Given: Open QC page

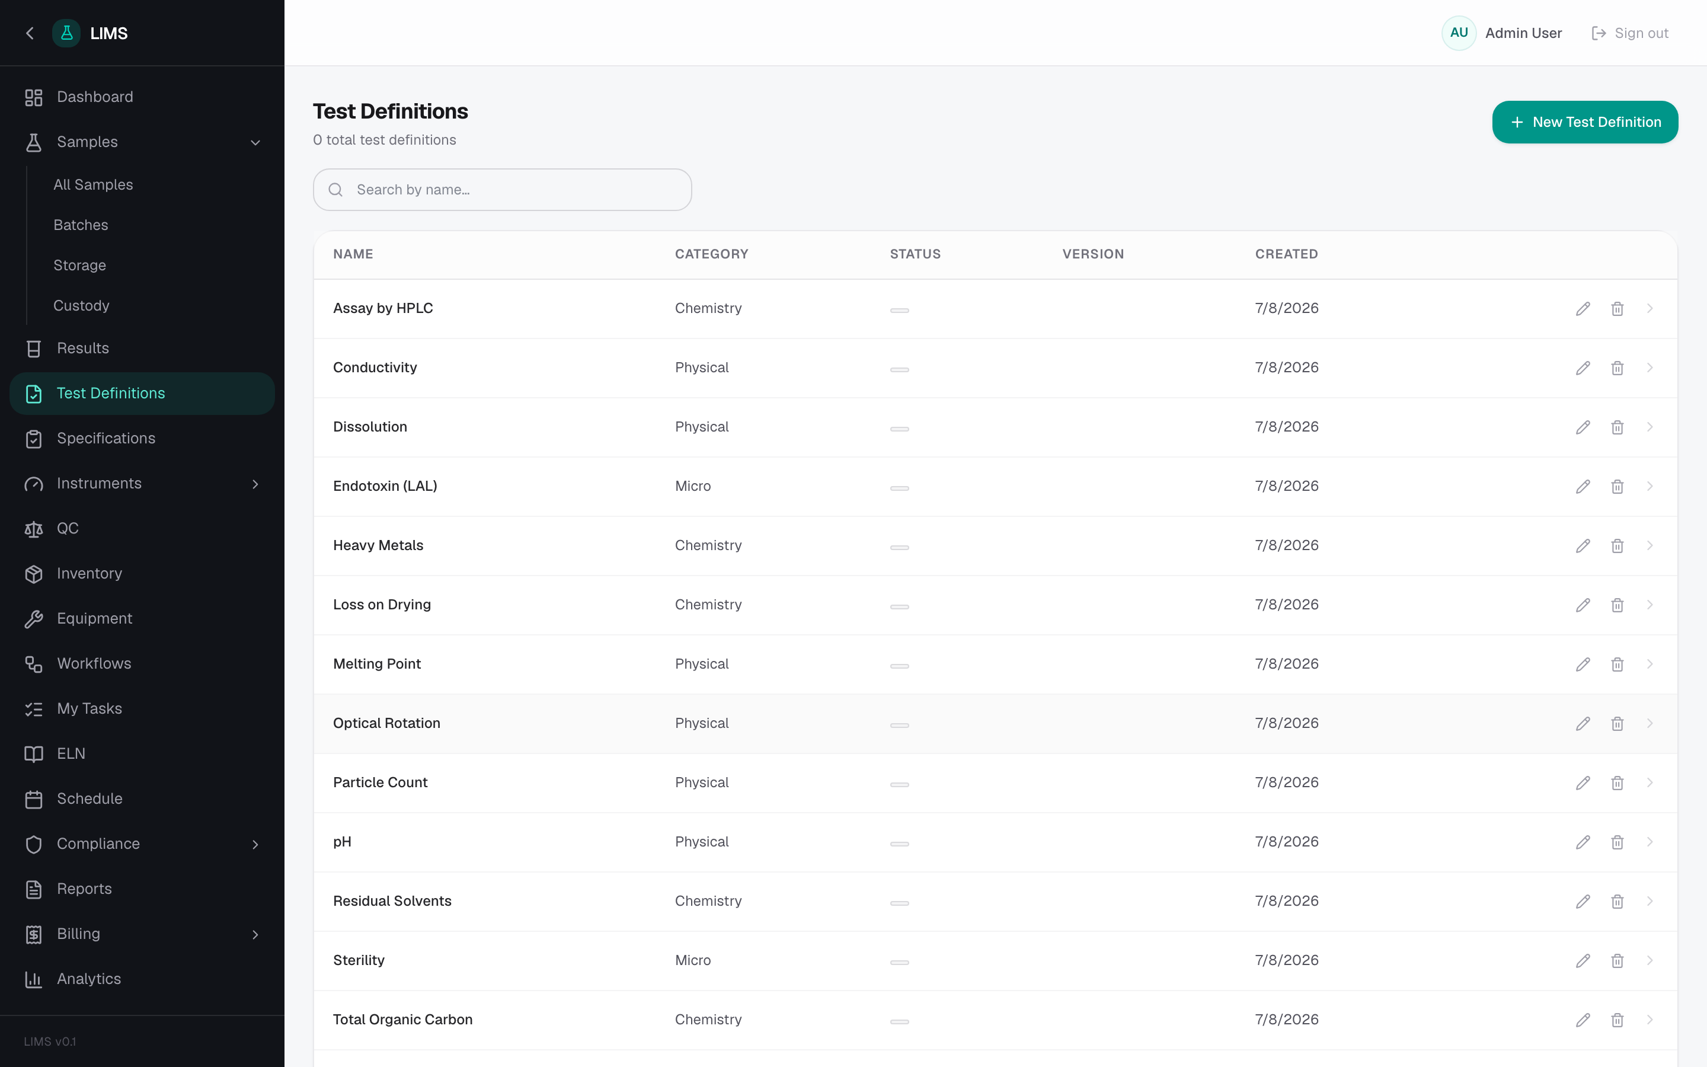Looking at the screenshot, I should 142,529.
